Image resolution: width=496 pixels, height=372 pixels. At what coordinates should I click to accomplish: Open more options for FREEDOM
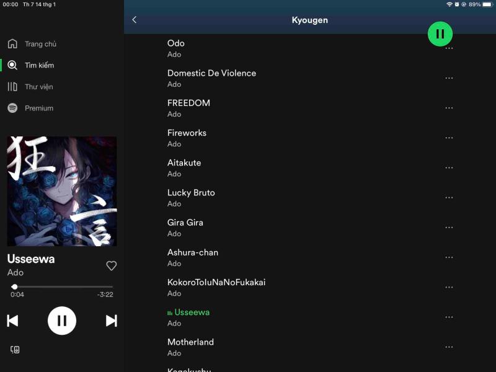449,108
